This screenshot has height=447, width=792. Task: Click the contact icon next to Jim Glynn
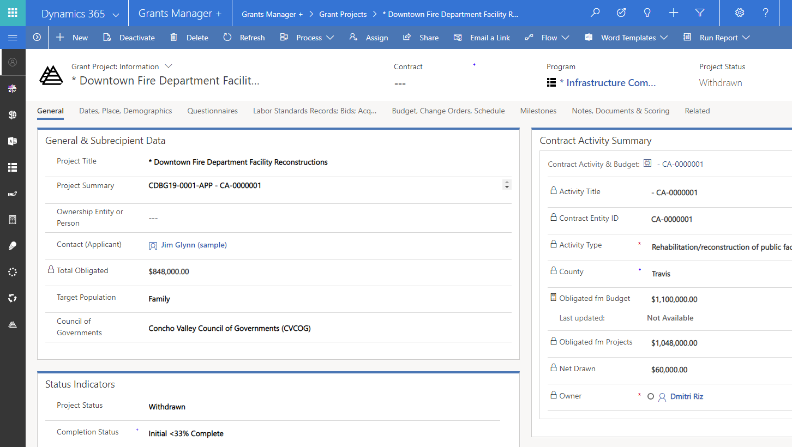153,246
